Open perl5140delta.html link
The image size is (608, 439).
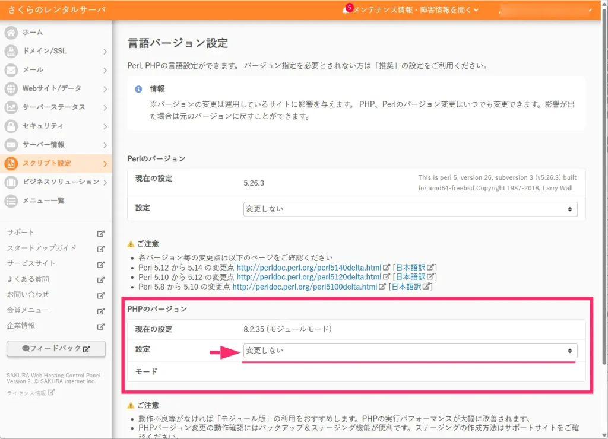(309, 268)
